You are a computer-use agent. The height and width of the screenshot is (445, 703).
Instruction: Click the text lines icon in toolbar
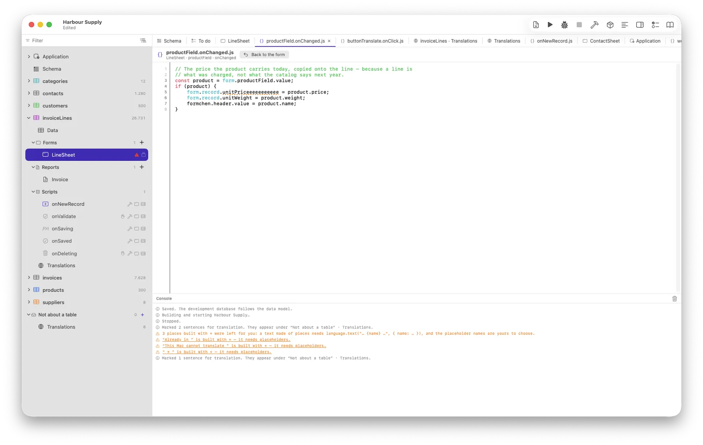point(624,25)
